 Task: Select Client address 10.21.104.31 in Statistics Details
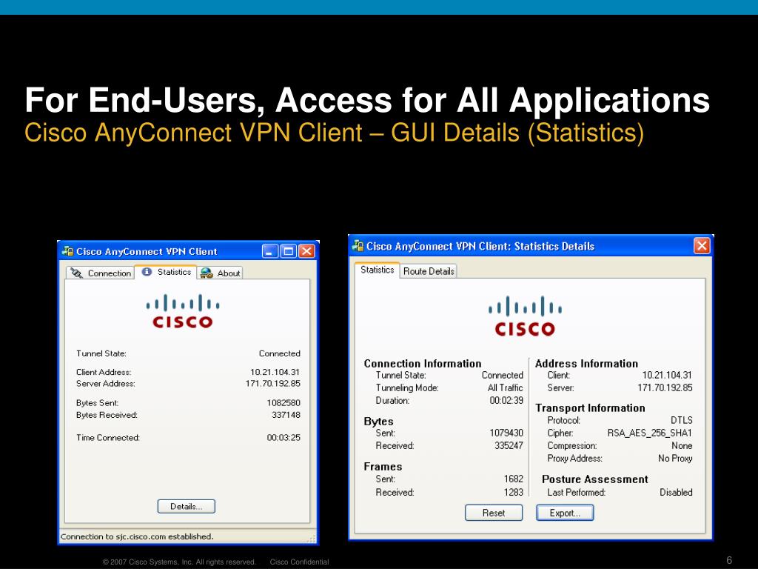pos(667,375)
